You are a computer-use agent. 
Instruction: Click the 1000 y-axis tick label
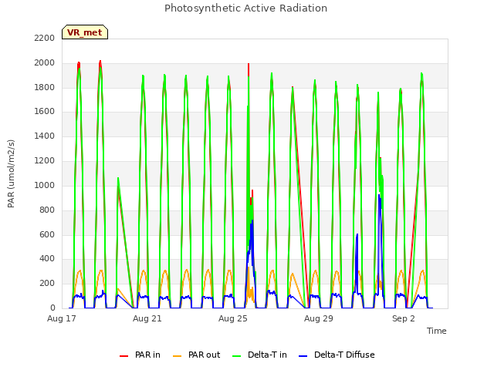[45, 185]
